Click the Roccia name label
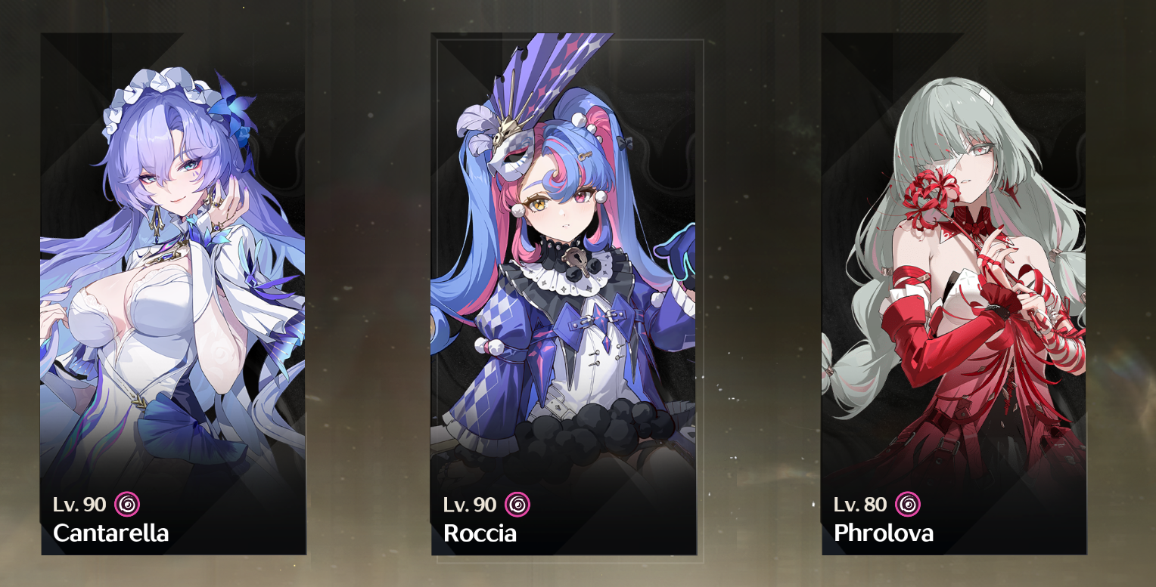 (x=480, y=533)
